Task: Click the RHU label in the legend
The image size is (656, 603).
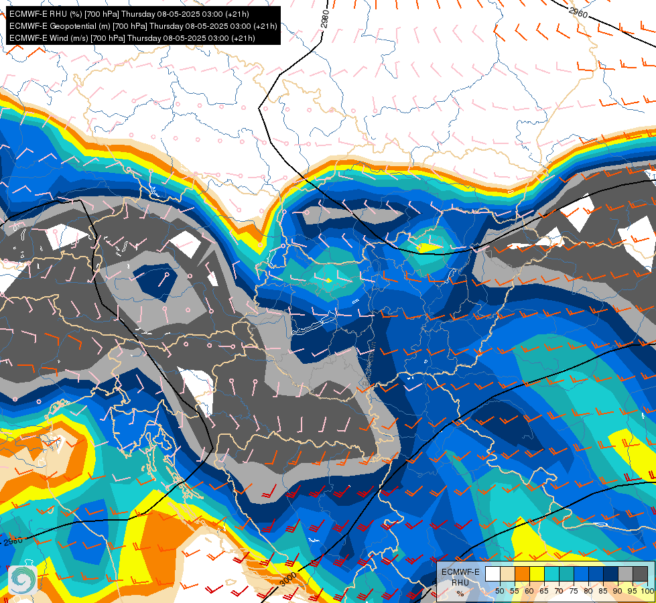Action: click(460, 582)
